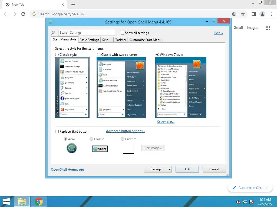Click Chrome back arrow

[6, 14]
